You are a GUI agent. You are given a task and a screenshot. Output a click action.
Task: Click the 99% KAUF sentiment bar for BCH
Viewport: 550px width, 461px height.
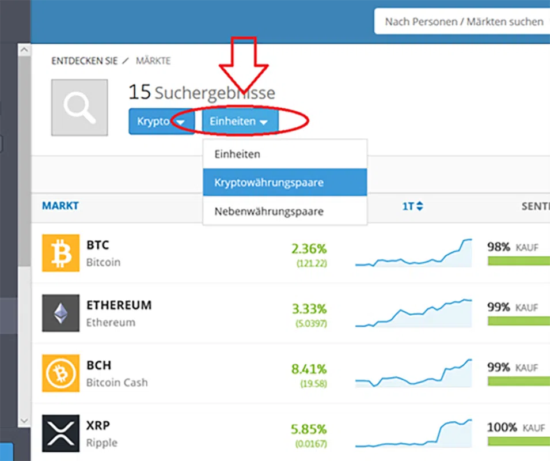coord(519,381)
